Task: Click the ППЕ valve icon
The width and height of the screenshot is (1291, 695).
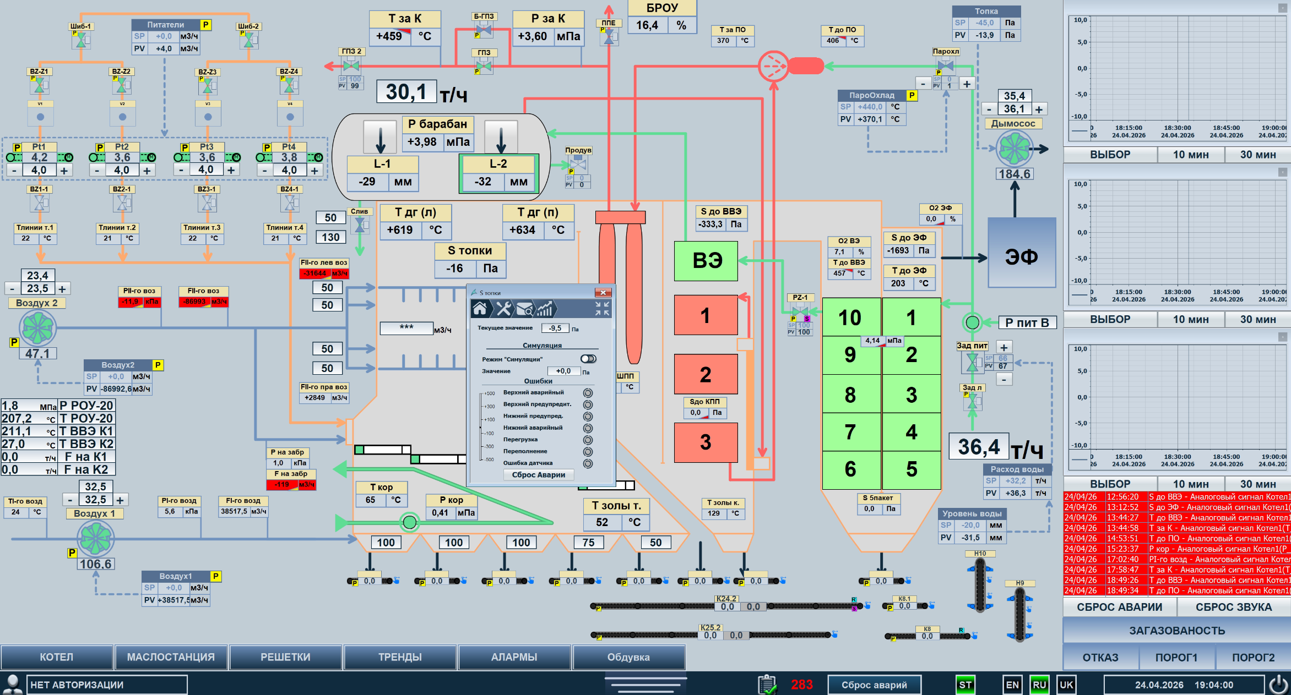Action: pos(609,36)
